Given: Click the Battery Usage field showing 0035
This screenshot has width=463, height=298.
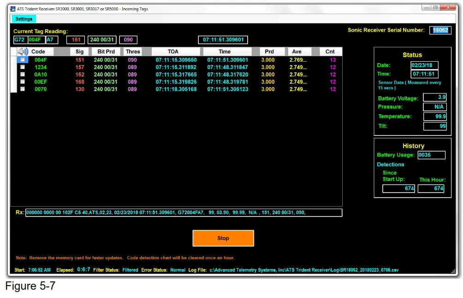Looking at the screenshot, I should (431, 155).
